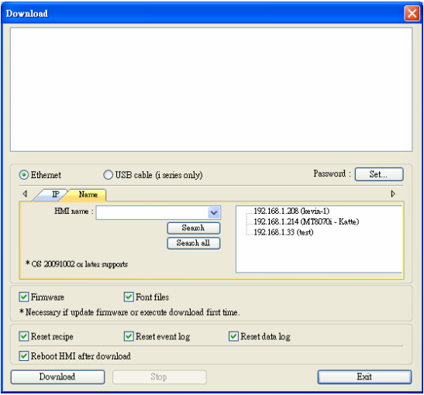Viewport: 424px width, 395px height.
Task: Click the Exit button
Action: (x=364, y=377)
